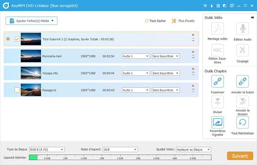Click the Panorama.mp4 file name
This screenshot has height=165, width=257.
coord(52,56)
